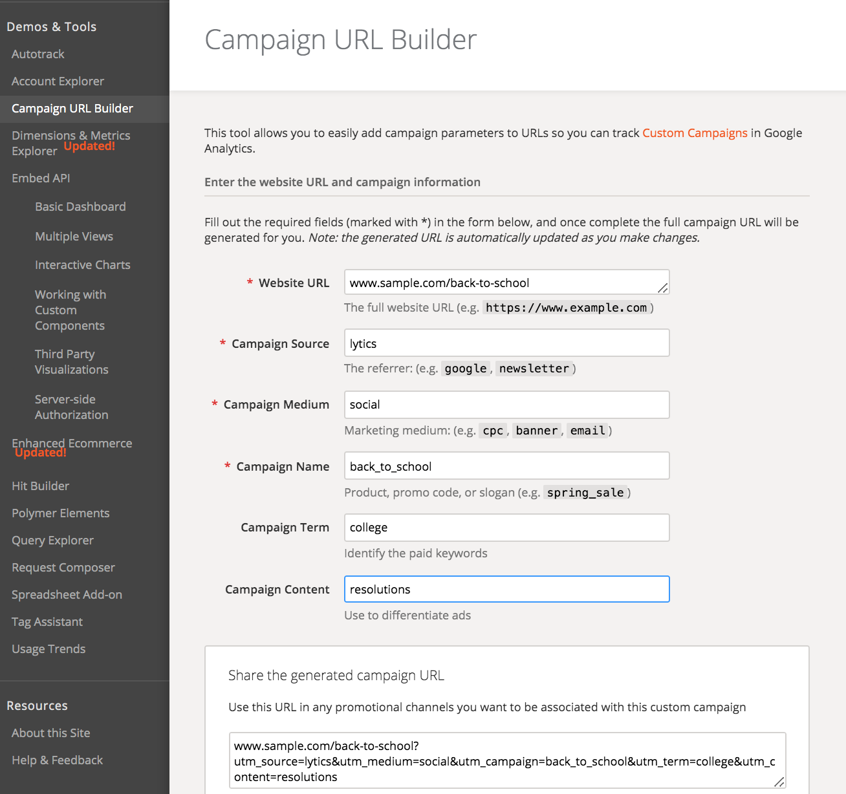Go to Basic Dashboard demo
Image resolution: width=846 pixels, height=794 pixels.
[x=80, y=207]
